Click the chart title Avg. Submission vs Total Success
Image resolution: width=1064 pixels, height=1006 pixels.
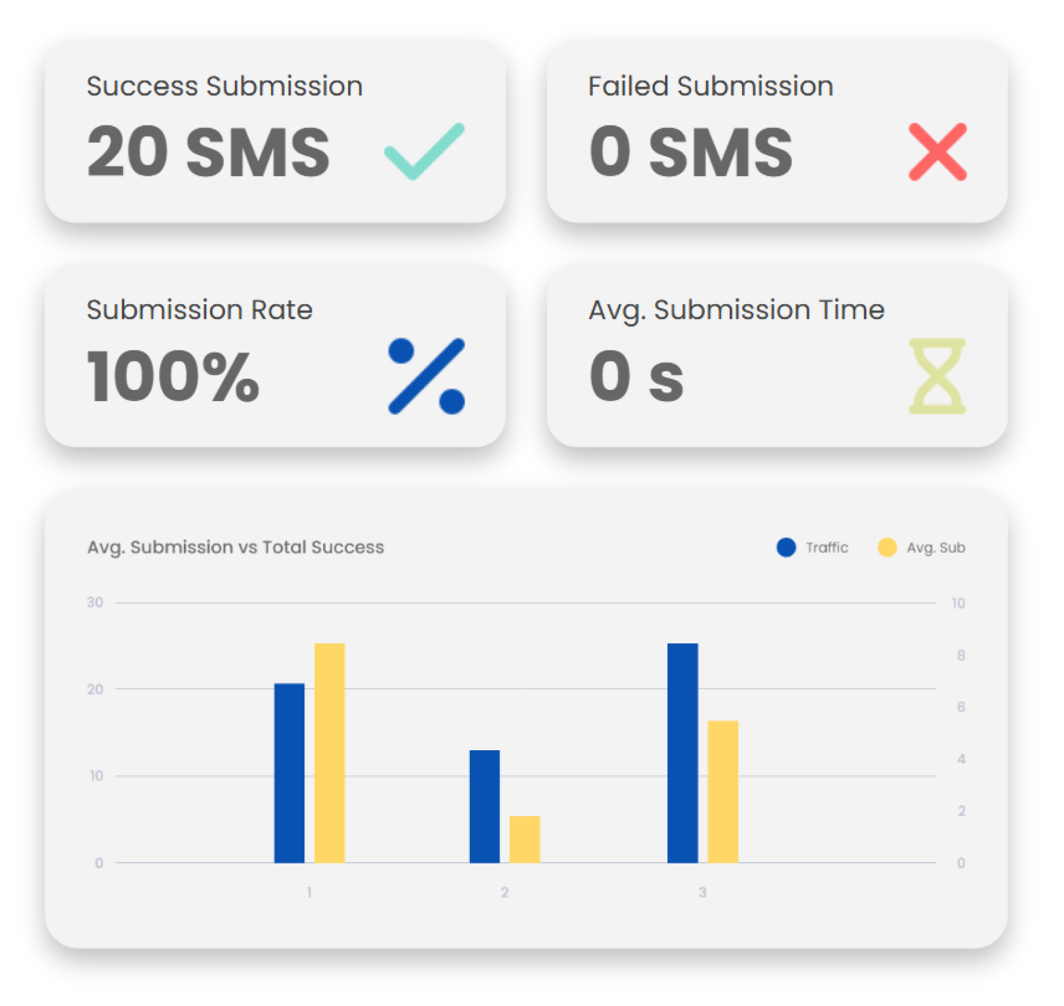236,547
